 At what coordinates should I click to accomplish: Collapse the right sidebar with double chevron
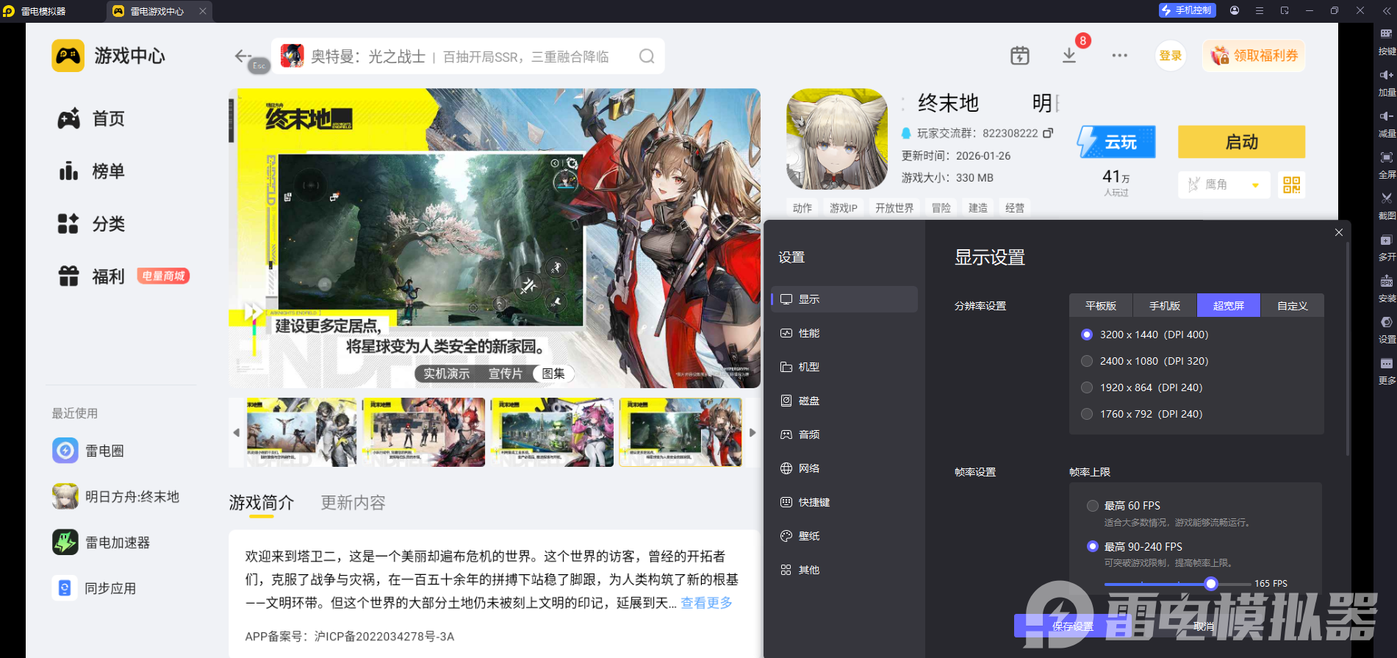(x=1387, y=11)
